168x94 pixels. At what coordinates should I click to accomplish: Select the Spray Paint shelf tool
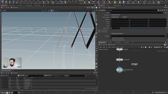(44, 2)
